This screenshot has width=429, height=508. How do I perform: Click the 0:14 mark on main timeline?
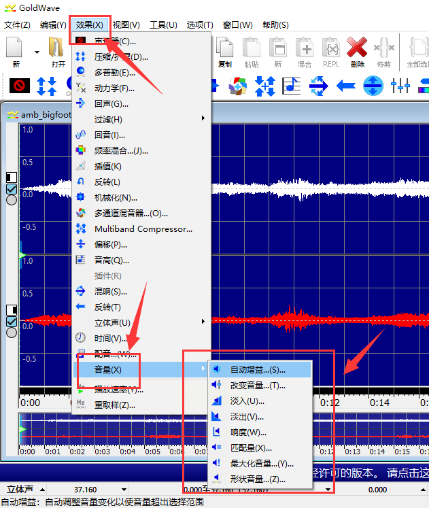click(x=379, y=403)
